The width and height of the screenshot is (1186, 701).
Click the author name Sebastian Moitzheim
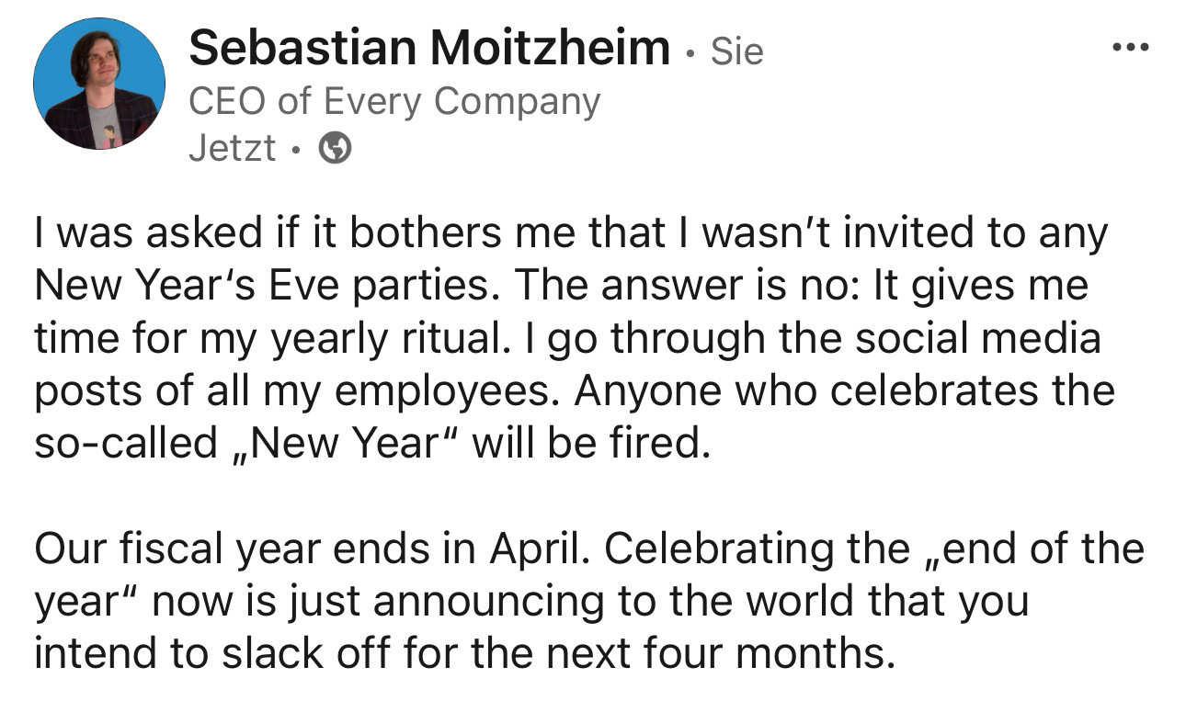(x=429, y=48)
